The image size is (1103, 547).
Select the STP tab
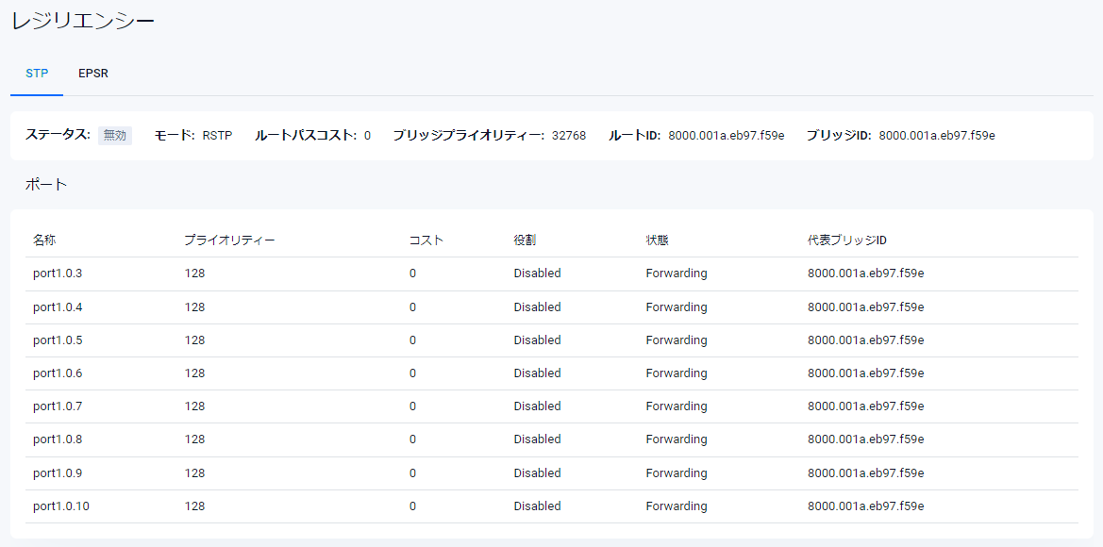click(x=37, y=74)
